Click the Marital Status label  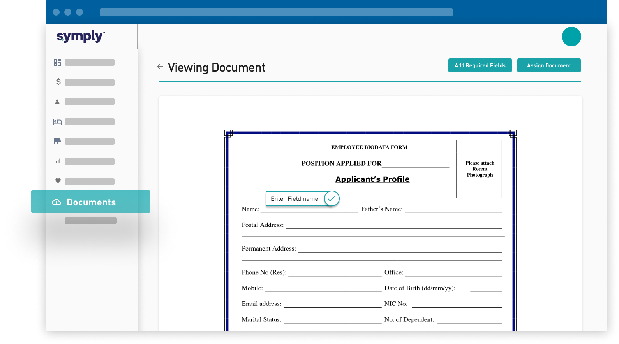tap(261, 319)
